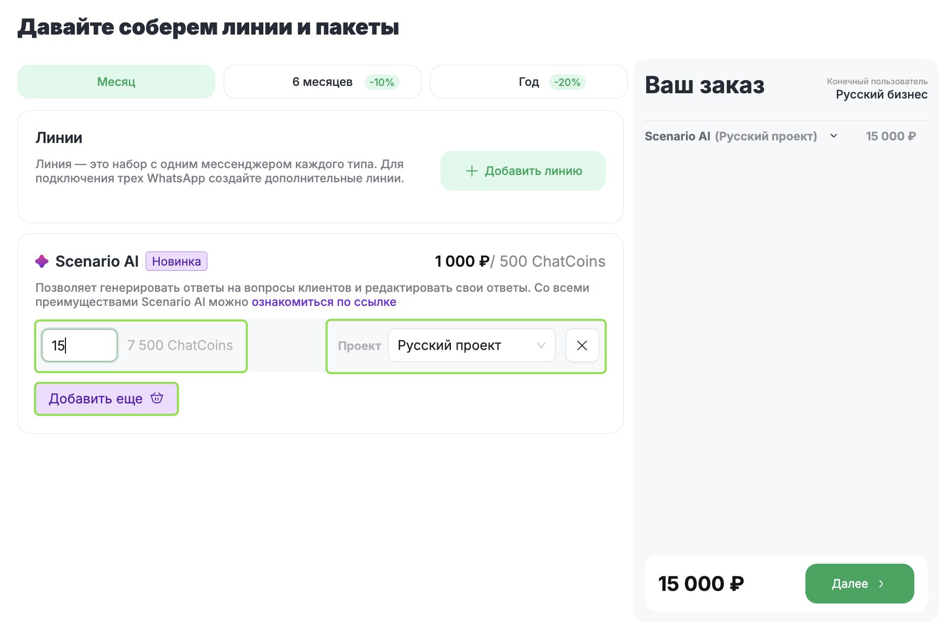The image size is (940, 625).
Task: Click the arrow chevron inside Далее
Action: (881, 584)
